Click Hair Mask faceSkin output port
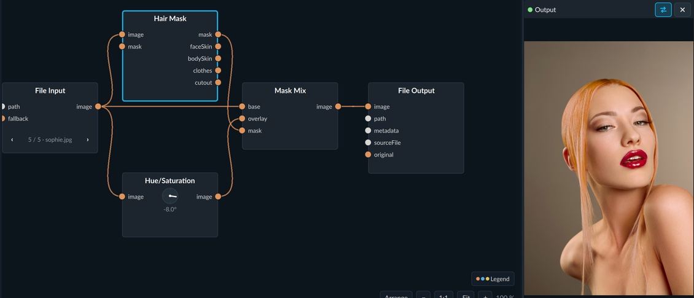This screenshot has width=694, height=298. click(x=218, y=47)
